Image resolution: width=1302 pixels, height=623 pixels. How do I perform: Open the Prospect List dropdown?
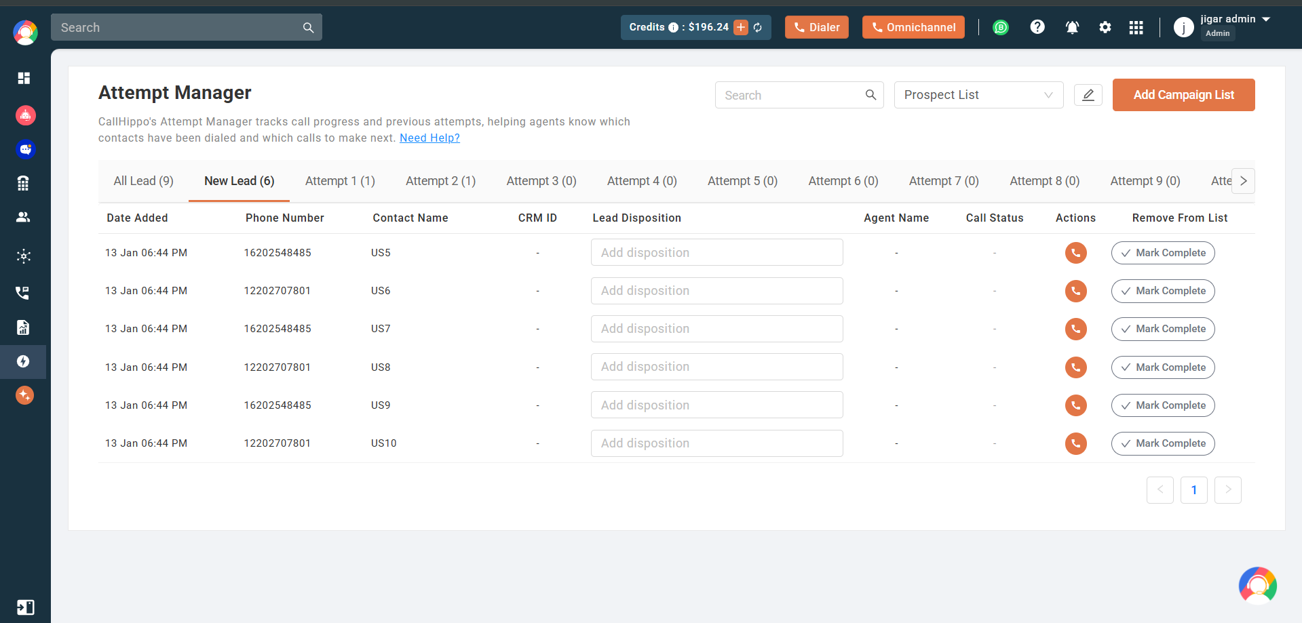[978, 95]
